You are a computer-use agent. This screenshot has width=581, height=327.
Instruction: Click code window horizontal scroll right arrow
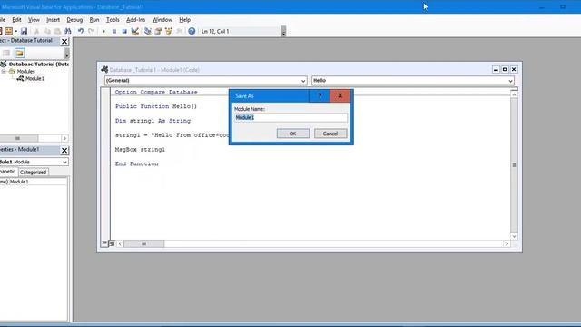(x=507, y=243)
